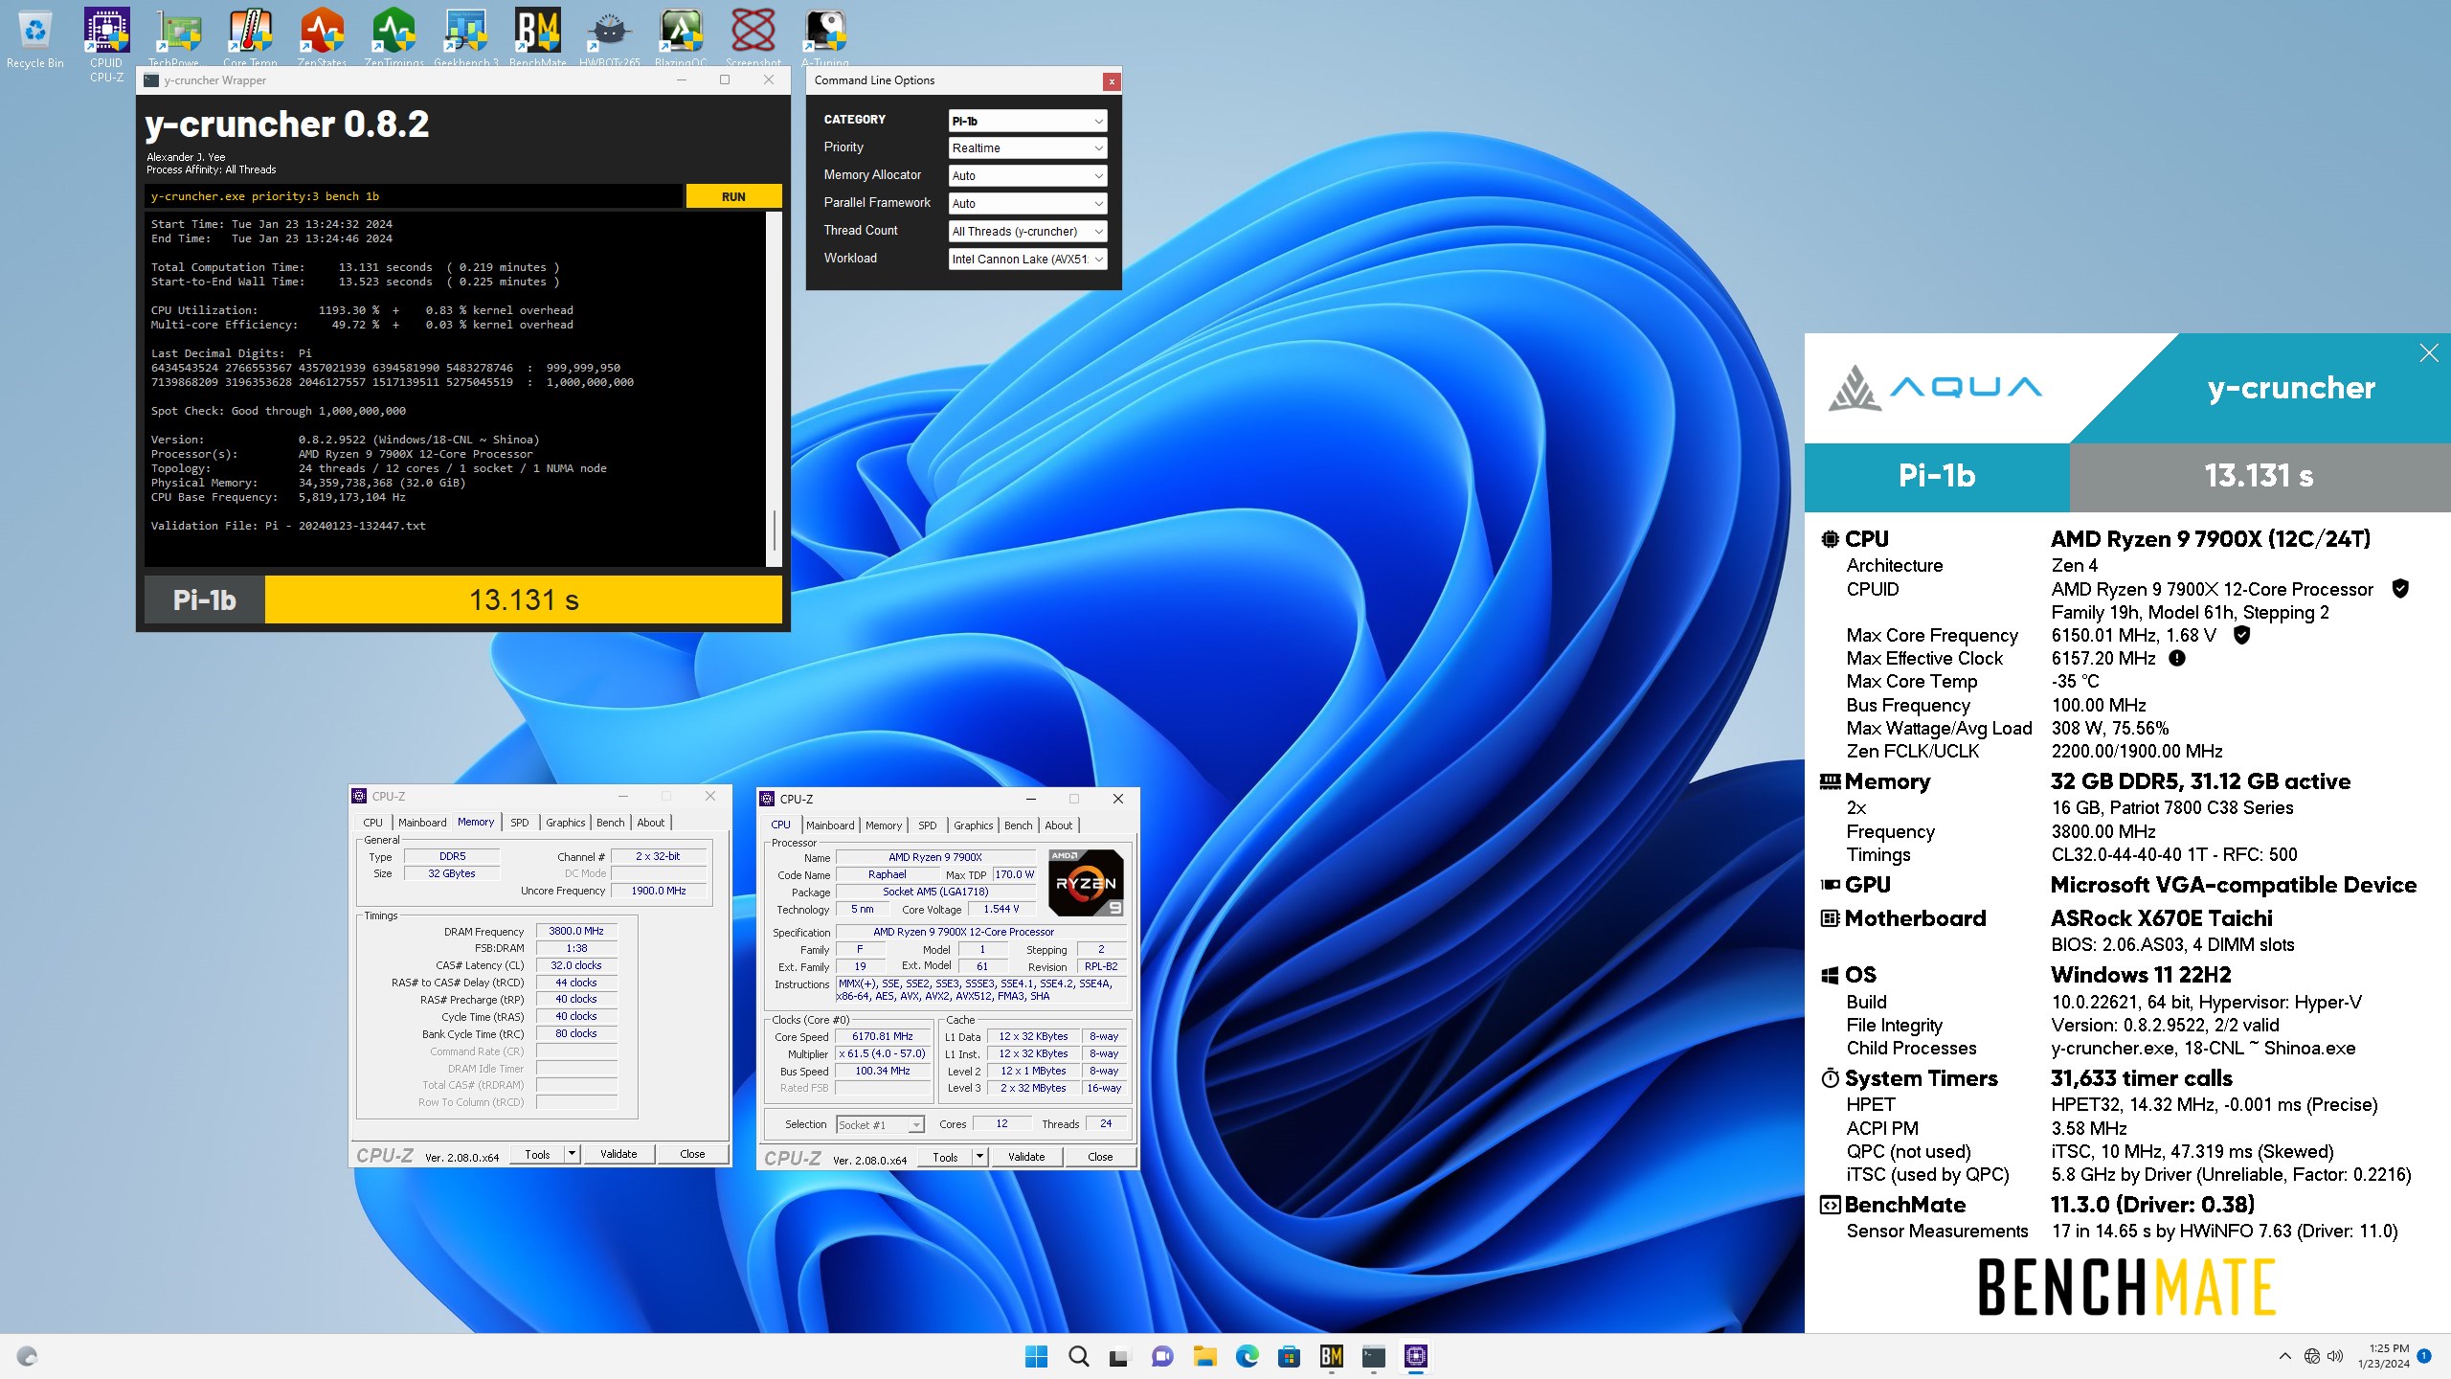2451x1379 pixels.
Task: Open the network status tray icon
Action: (2312, 1356)
